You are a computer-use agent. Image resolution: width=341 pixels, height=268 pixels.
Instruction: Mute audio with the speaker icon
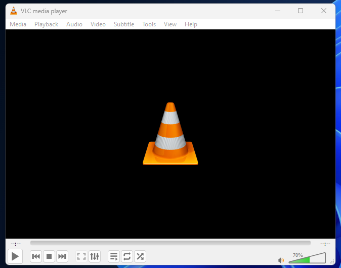281,260
